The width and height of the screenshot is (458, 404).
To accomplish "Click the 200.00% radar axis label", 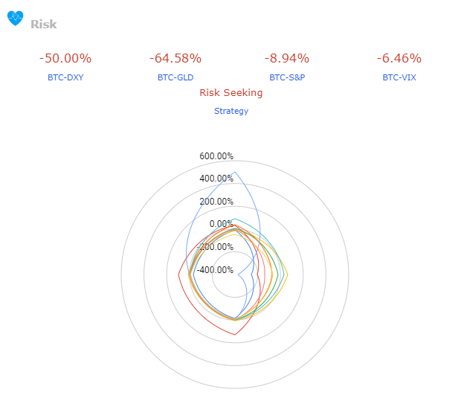I will 216,202.
